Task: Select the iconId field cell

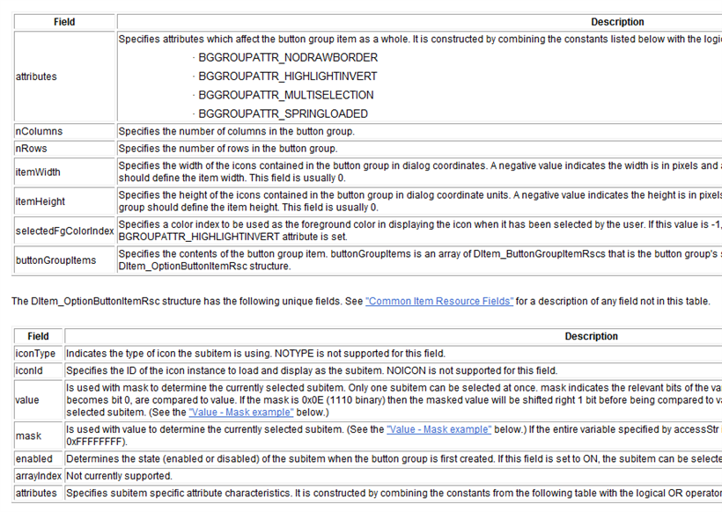Action: coord(38,370)
